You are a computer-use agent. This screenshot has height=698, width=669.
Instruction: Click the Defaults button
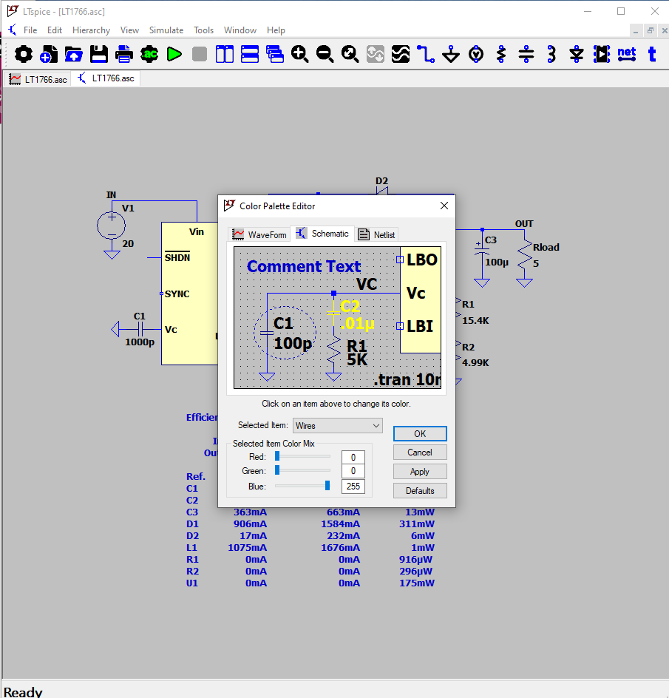(420, 491)
